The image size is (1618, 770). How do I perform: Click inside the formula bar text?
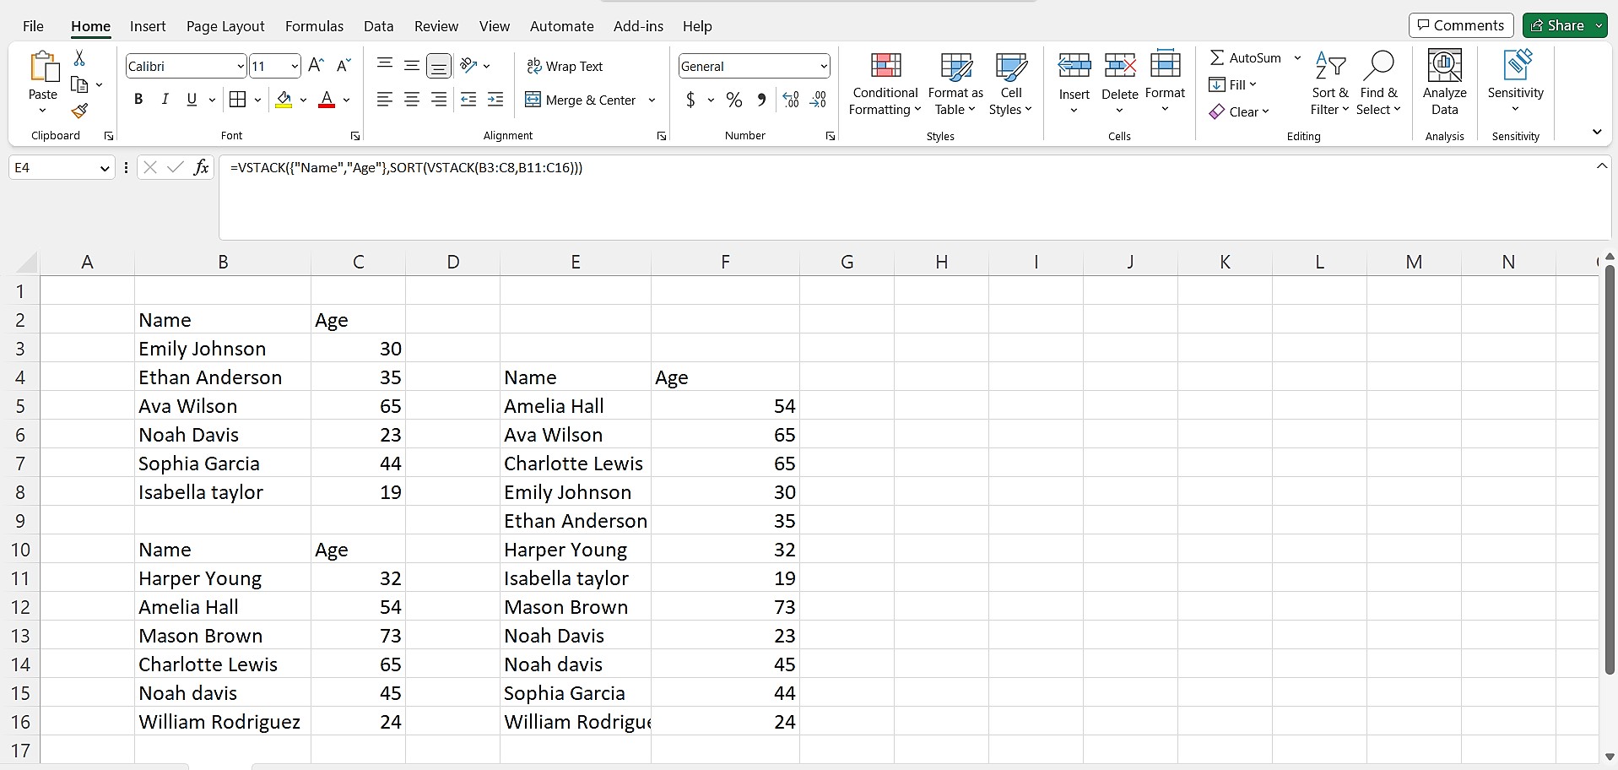(406, 167)
